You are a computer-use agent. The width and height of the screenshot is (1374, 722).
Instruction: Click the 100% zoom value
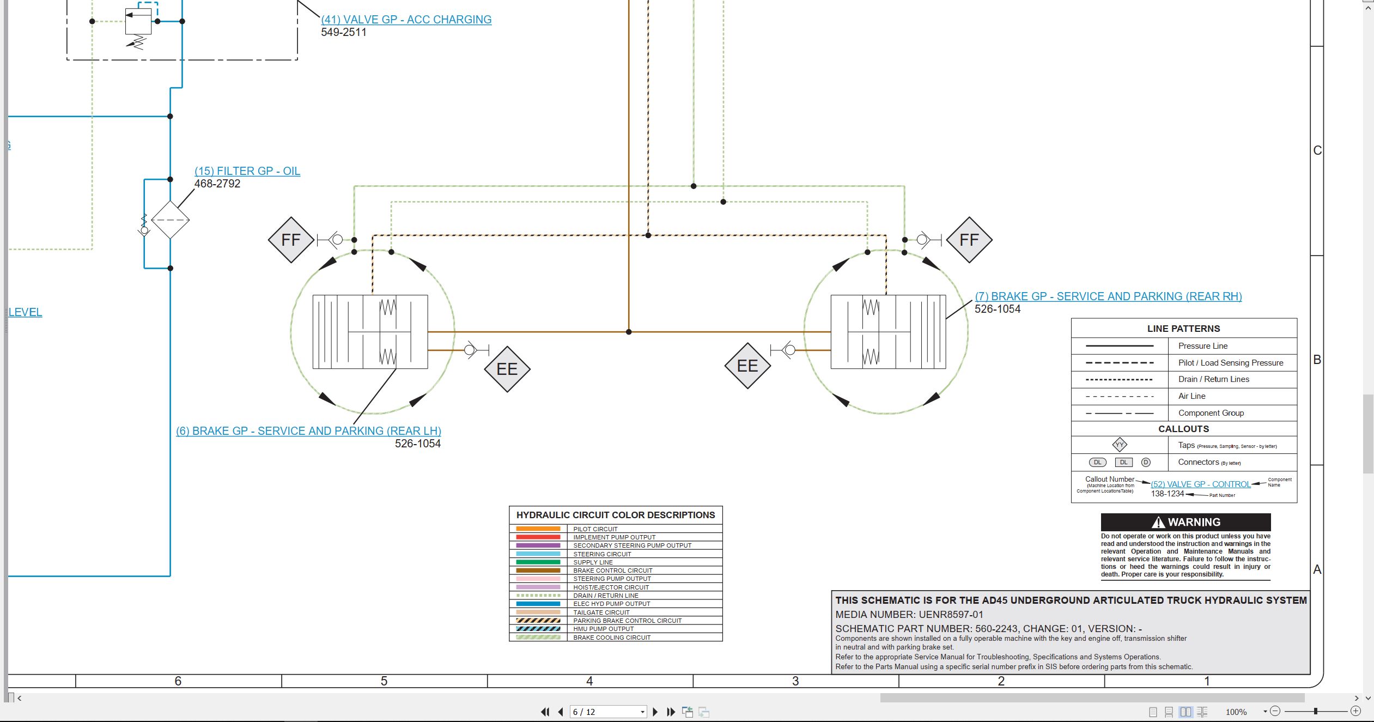pyautogui.click(x=1236, y=712)
